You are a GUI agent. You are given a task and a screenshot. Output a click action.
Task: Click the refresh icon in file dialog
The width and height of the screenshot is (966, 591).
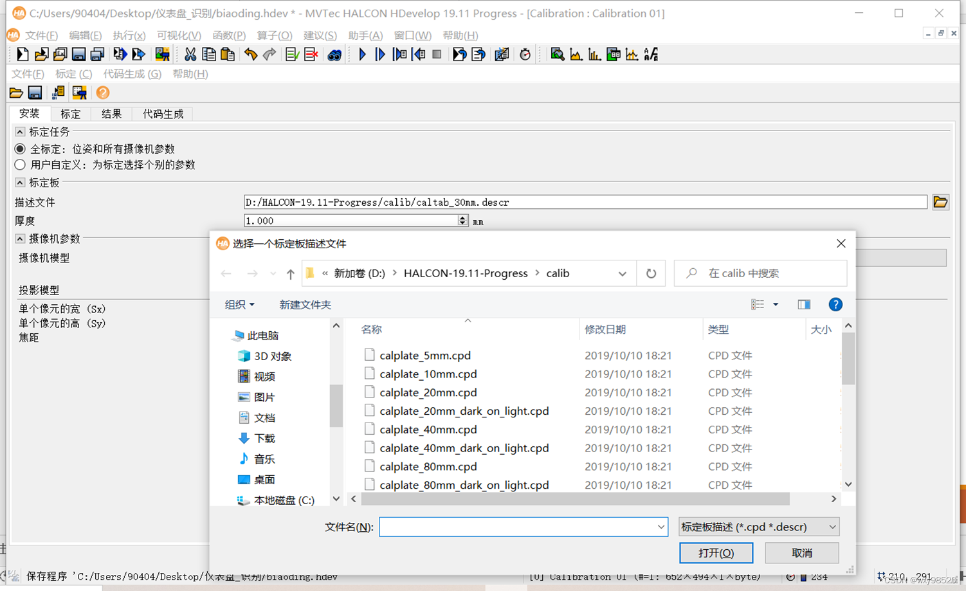pyautogui.click(x=651, y=273)
